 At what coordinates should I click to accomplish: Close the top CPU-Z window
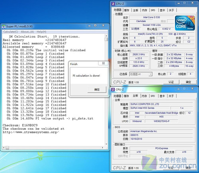point(192,3)
